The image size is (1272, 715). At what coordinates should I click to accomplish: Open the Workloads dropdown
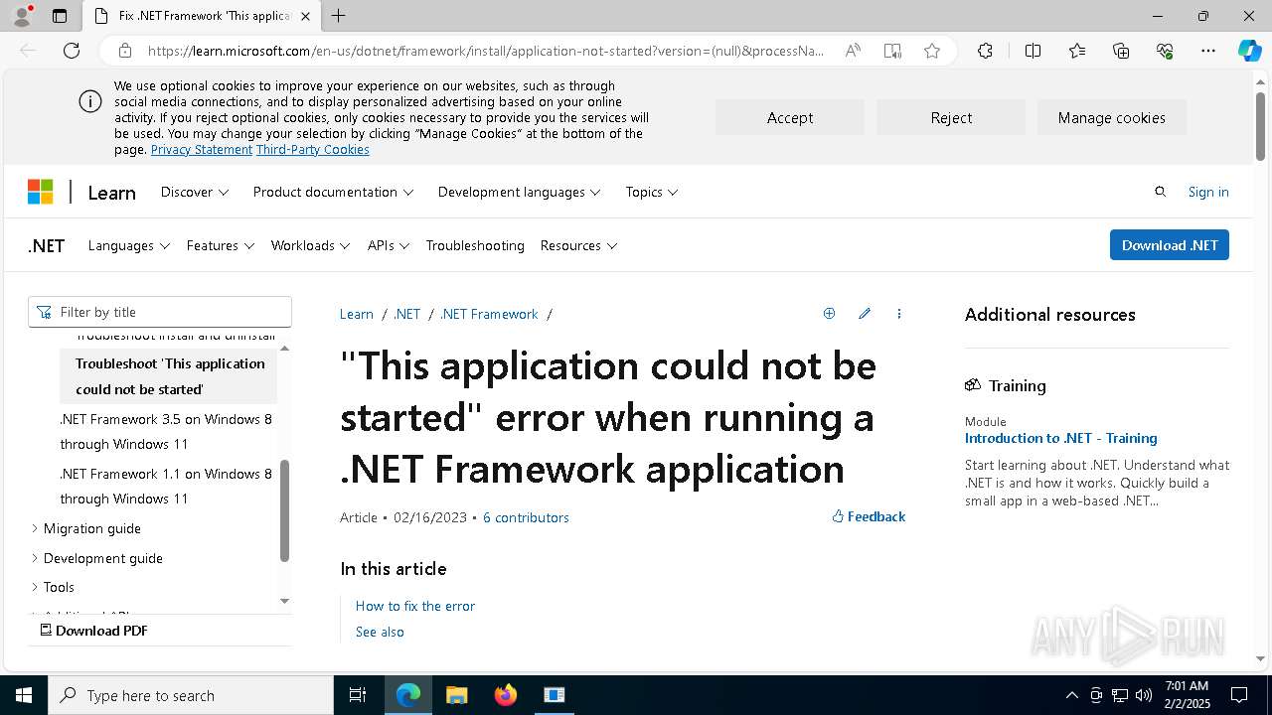coord(310,245)
